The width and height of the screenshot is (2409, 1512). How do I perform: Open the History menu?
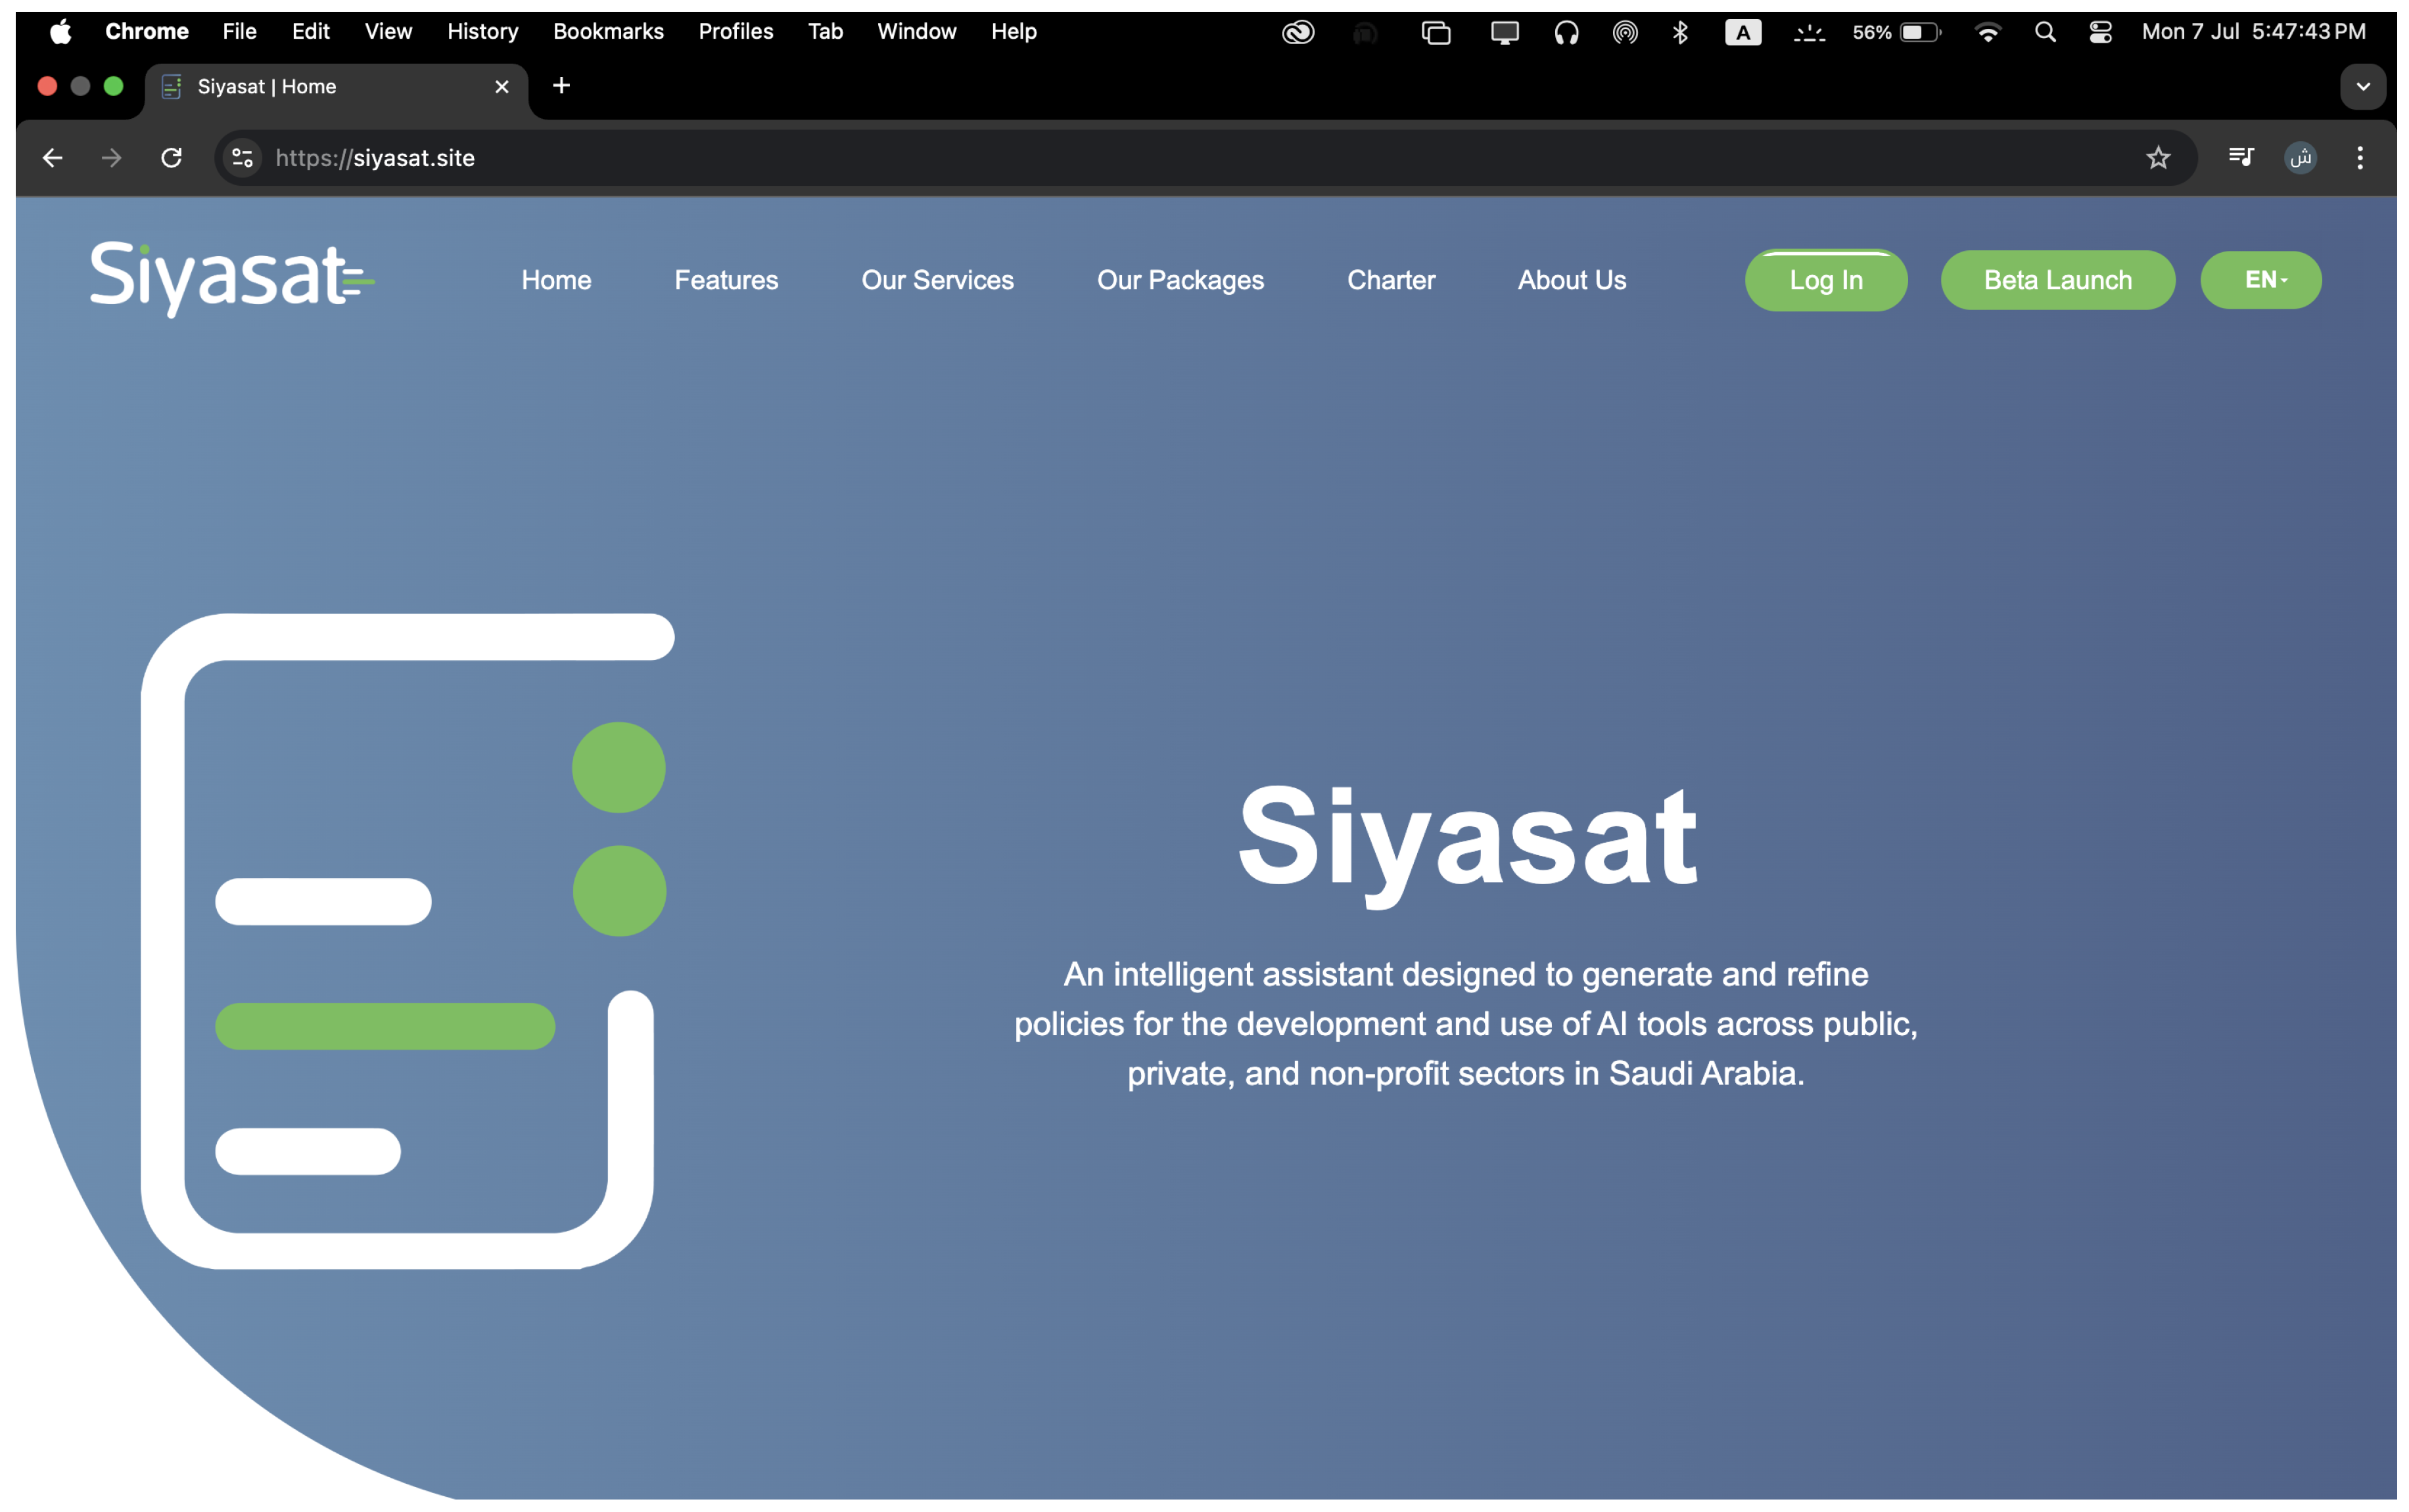pyautogui.click(x=482, y=32)
